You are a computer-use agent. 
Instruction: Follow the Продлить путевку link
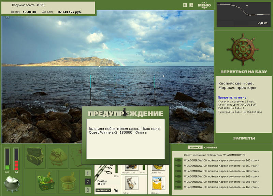(232, 97)
